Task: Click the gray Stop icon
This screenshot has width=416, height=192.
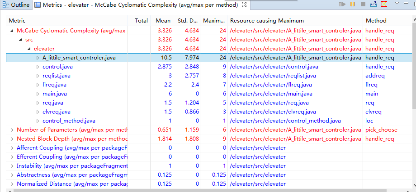Action: coord(363,4)
